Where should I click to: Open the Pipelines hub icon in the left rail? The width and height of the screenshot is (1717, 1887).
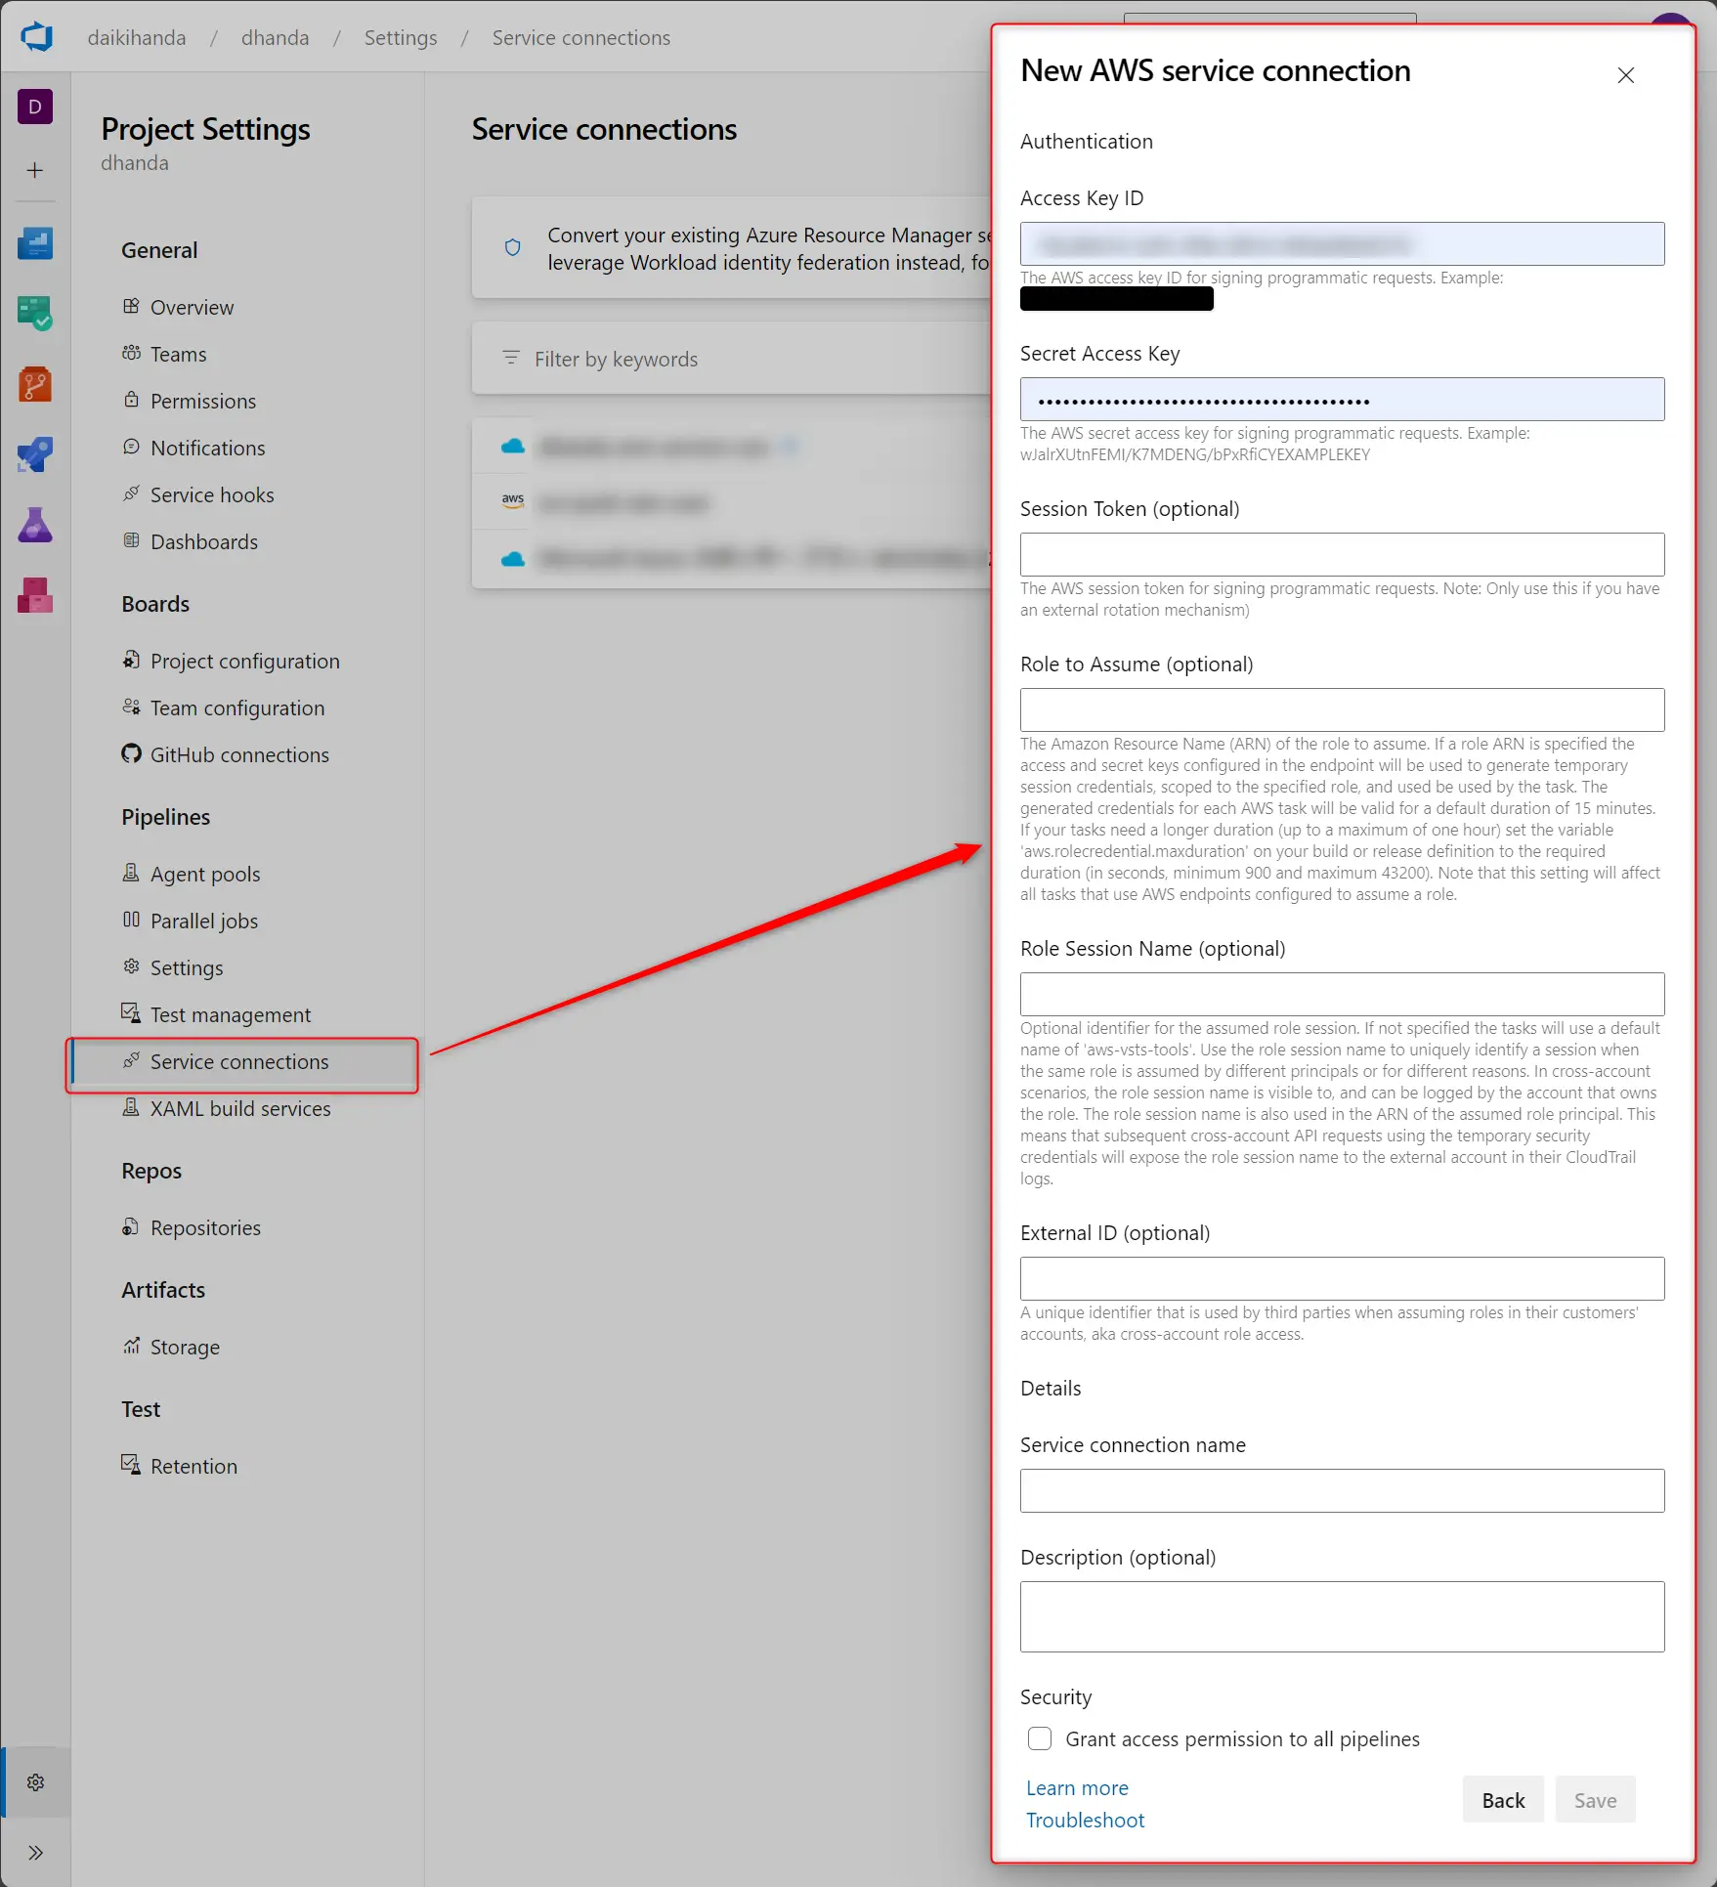point(35,454)
